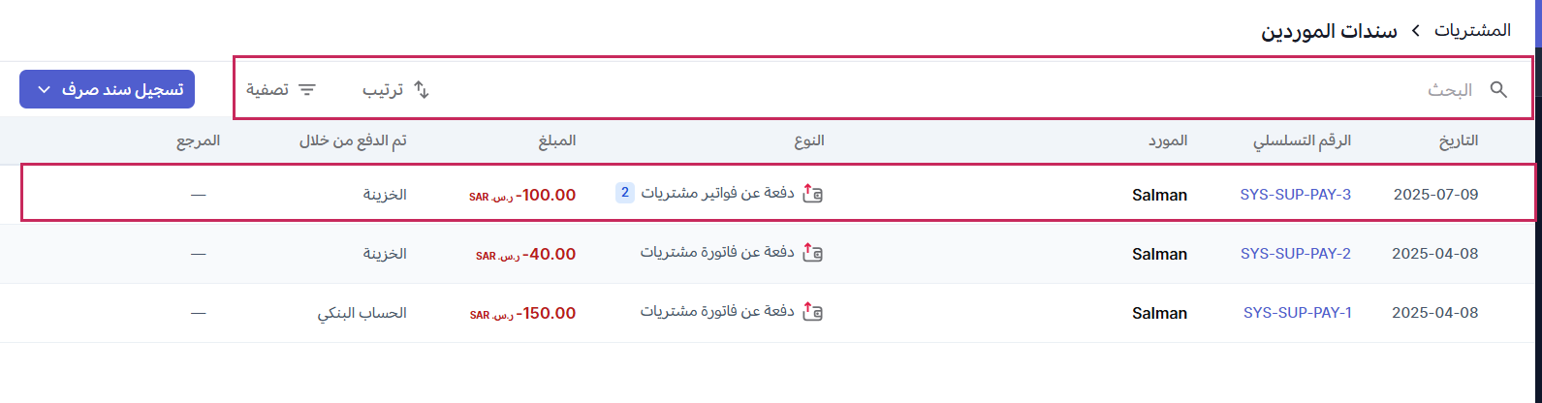Click payment icon on SYS-SUP-PAY-1 row
The image size is (1542, 403).
pos(813,313)
